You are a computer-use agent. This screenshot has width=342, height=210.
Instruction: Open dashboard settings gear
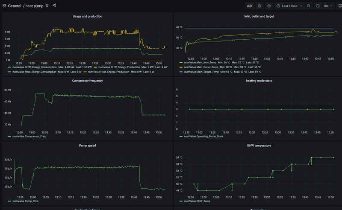coord(269,6)
